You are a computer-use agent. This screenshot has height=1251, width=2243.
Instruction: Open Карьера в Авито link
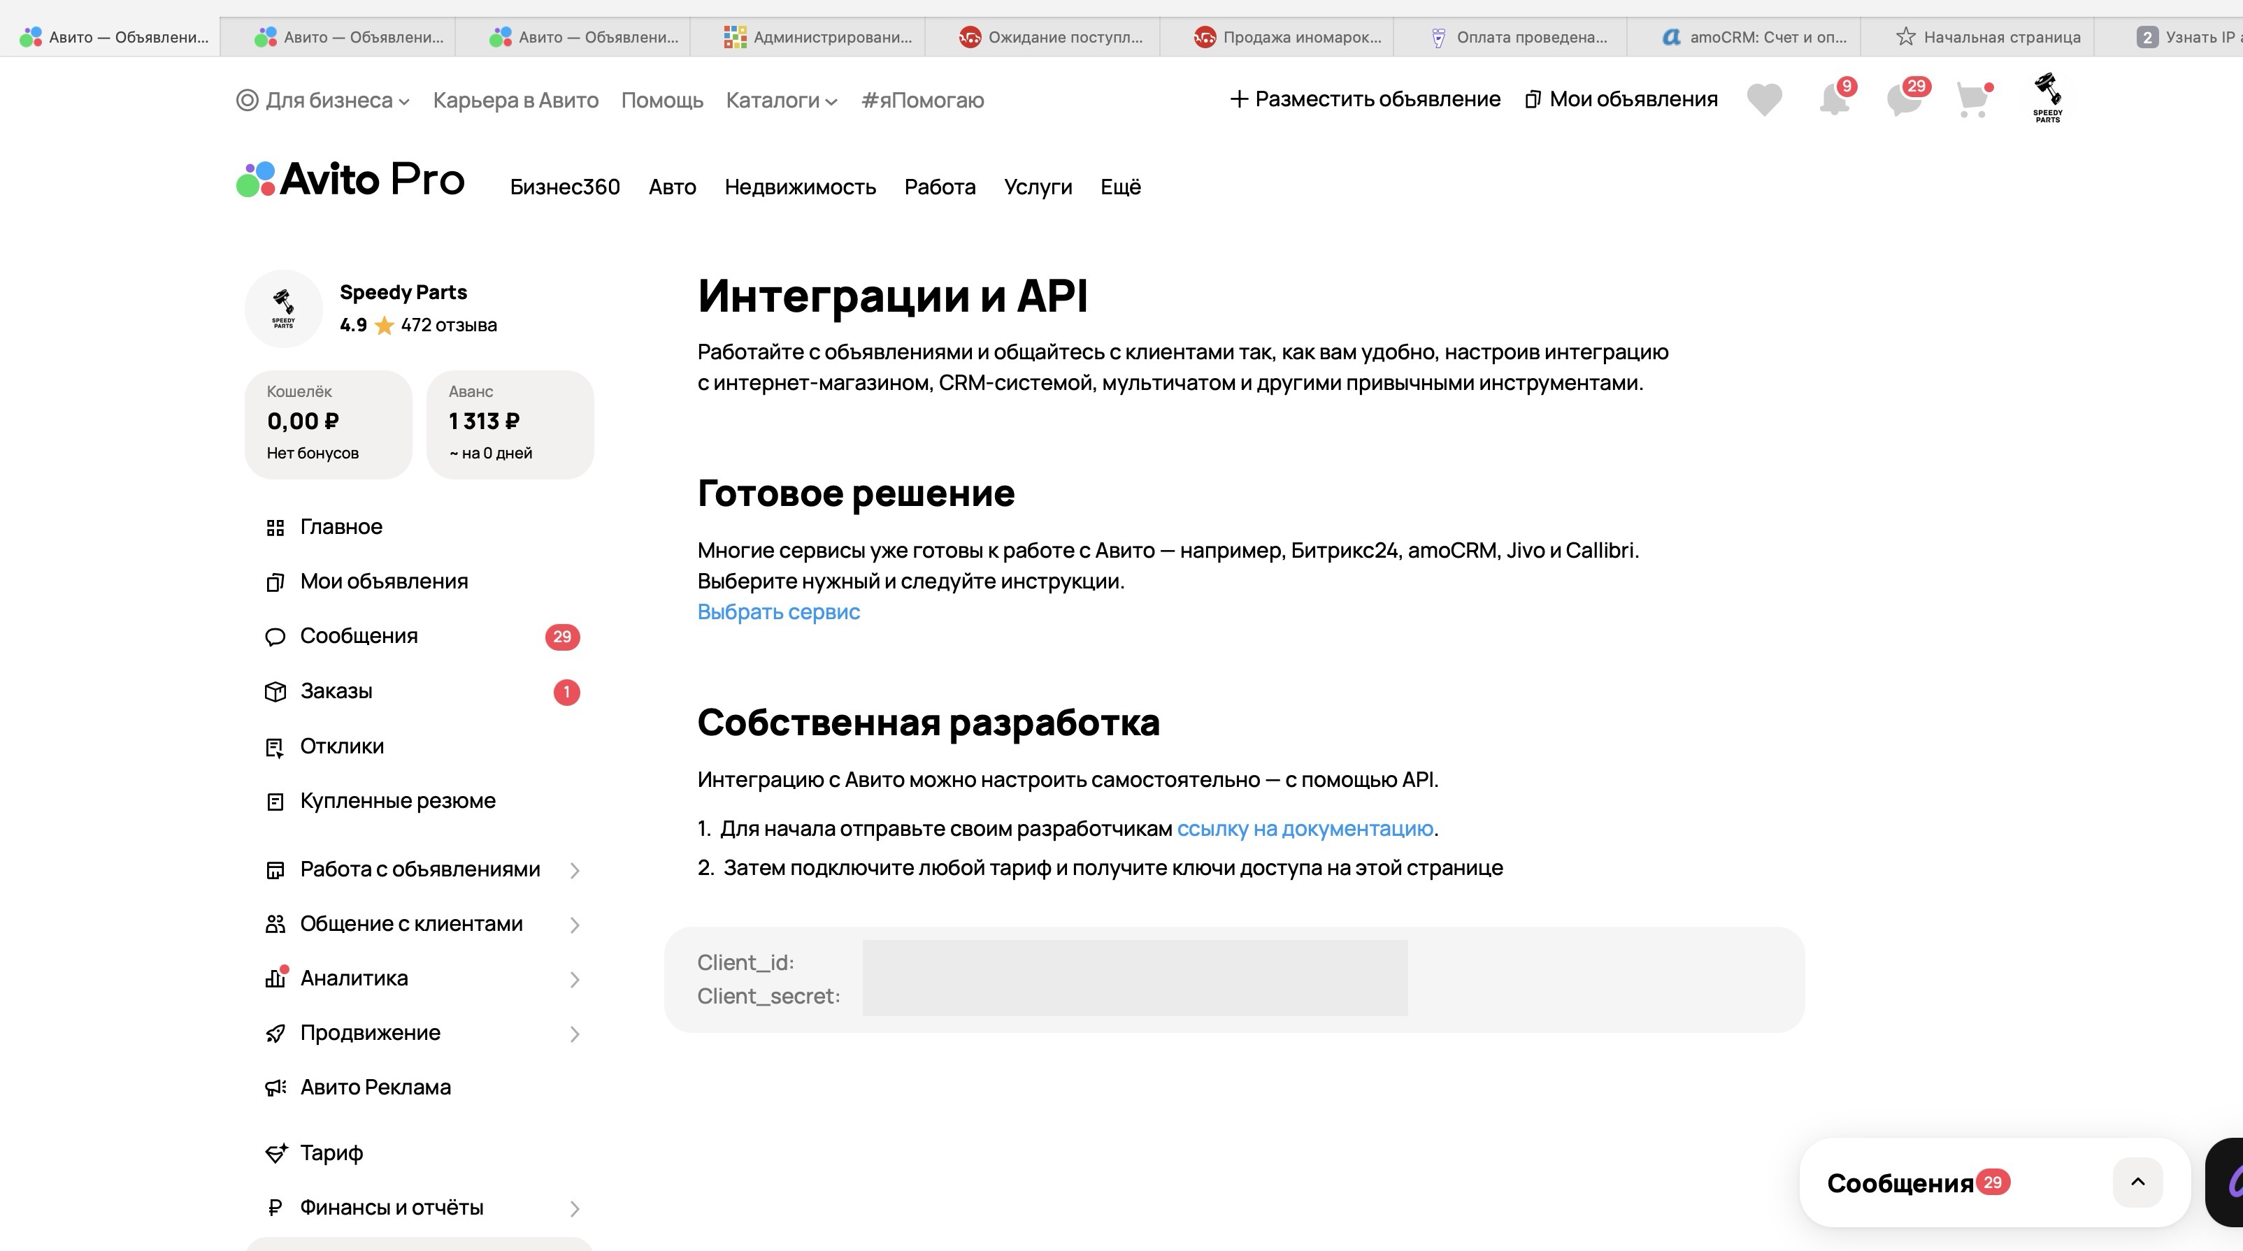515,100
